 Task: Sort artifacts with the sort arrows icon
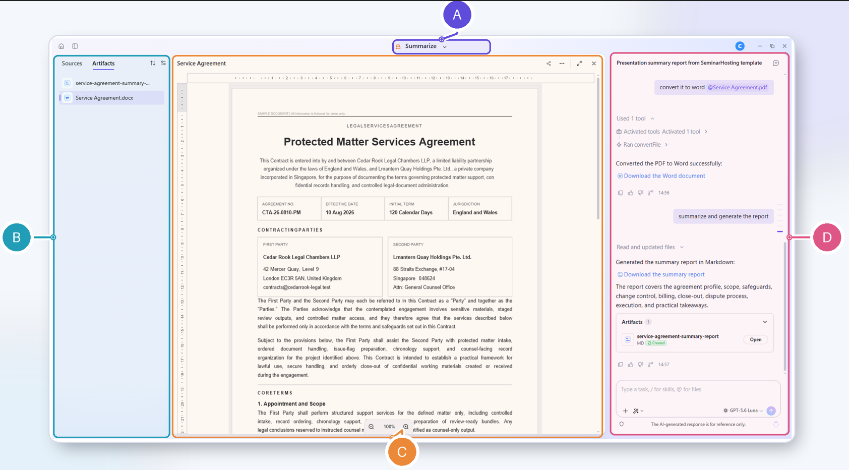coord(153,63)
